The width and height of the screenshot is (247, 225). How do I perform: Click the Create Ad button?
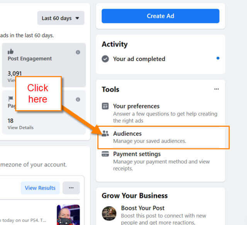(x=161, y=16)
